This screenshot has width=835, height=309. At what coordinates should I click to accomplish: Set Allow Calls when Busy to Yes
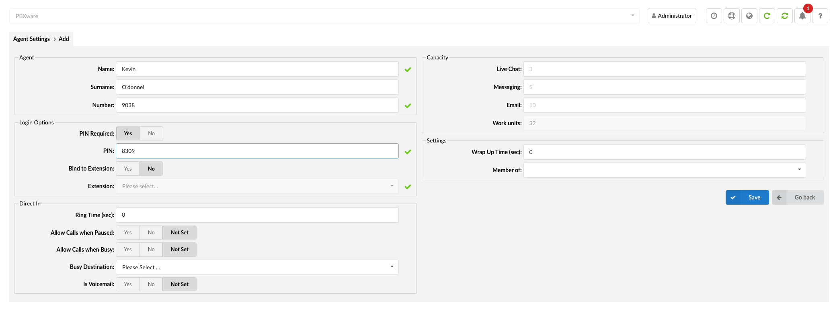click(x=128, y=250)
